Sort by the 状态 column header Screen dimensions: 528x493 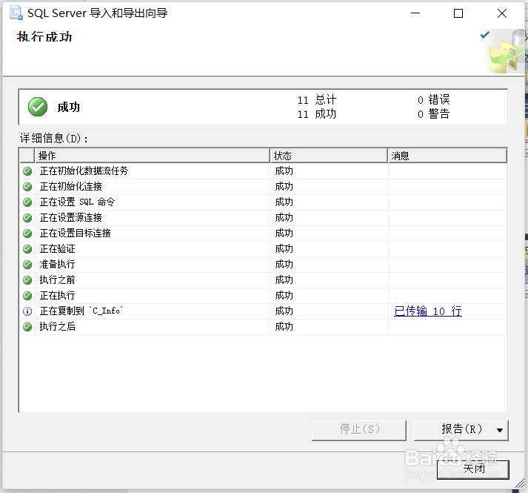(329, 156)
